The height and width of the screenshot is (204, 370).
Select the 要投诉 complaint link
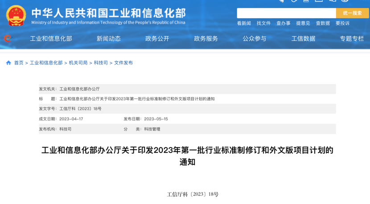point(342,23)
